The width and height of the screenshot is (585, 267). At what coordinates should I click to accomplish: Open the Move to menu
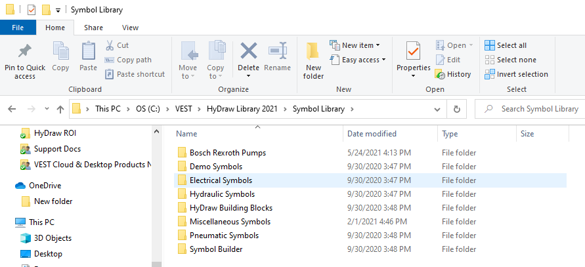point(188,61)
